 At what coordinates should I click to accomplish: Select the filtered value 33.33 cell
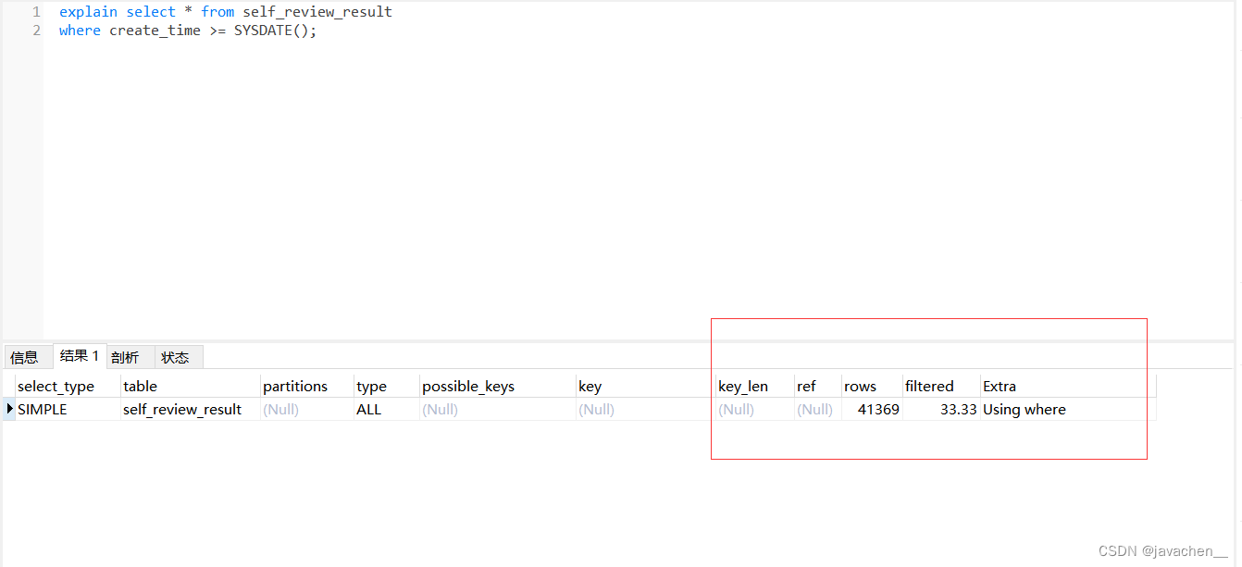(955, 409)
